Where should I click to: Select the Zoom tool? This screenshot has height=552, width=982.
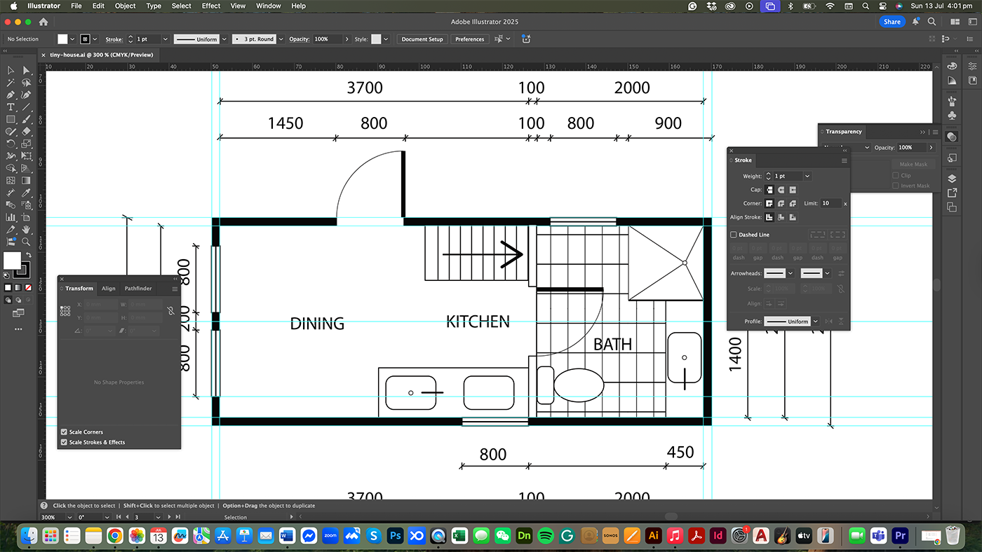[x=26, y=242]
